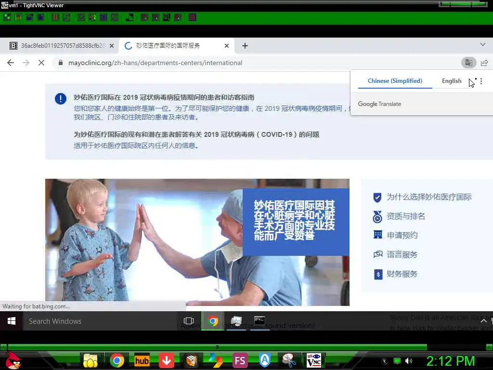
Task: Expand the Chrome tab search chevron
Action: 482,45
